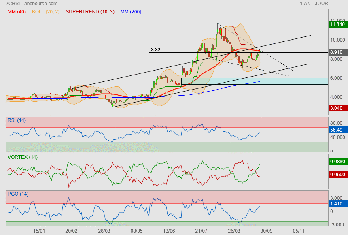The width and height of the screenshot is (348, 235).
Task: Click the red 3.040 price tag
Action: click(x=337, y=108)
